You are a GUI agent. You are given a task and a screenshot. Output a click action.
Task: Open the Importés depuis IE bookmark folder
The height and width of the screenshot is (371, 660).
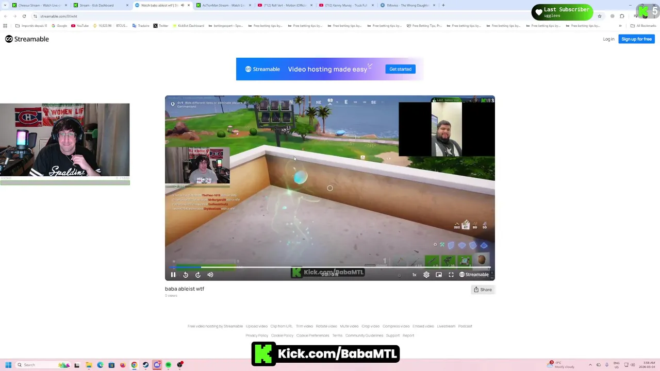click(x=31, y=26)
